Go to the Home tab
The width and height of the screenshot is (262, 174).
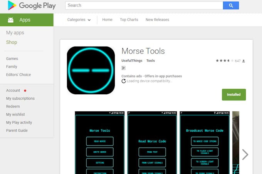[x=107, y=20]
